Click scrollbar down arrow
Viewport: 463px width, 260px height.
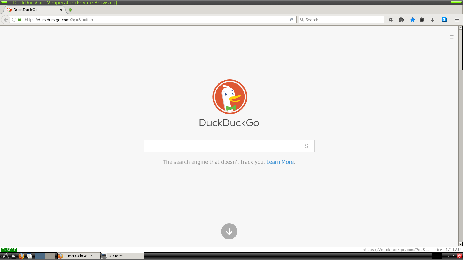point(461,244)
